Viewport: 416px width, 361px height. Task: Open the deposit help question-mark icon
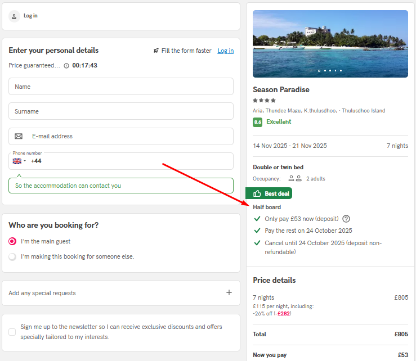346,219
